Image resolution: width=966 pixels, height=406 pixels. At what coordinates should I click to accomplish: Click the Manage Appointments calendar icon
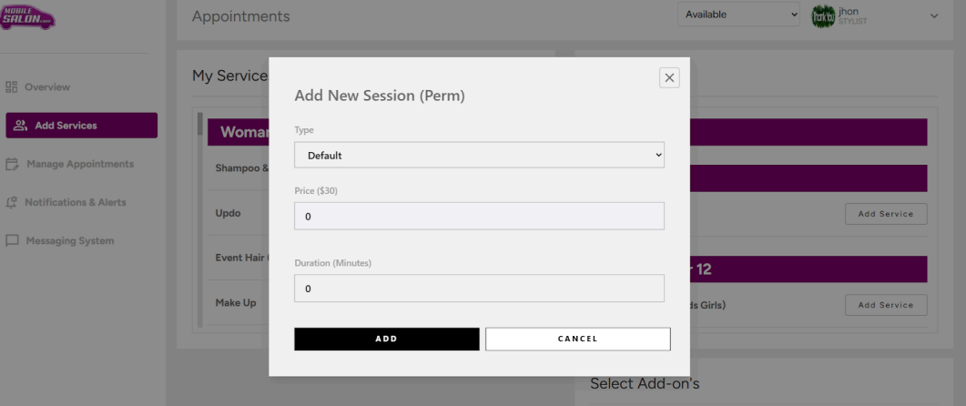tap(13, 165)
